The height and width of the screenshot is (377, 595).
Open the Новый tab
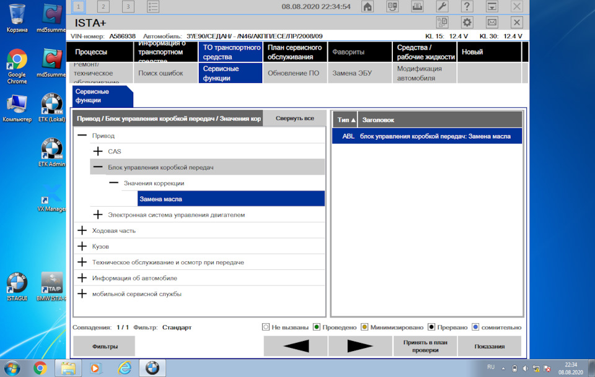tap(489, 52)
